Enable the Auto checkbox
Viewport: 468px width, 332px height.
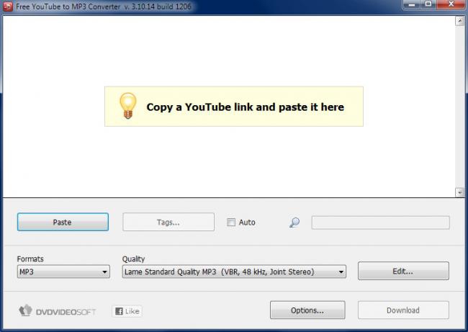click(231, 222)
